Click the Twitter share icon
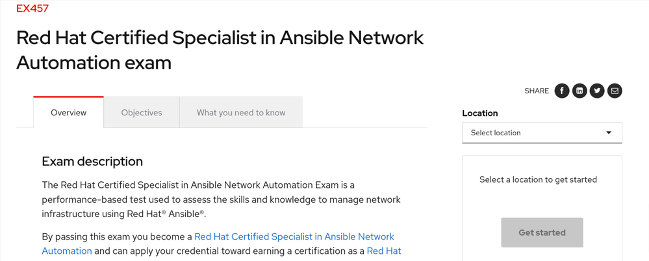This screenshot has height=261, width=649. tap(597, 91)
